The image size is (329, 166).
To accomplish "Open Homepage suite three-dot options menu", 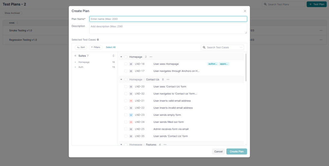I will (151, 57).
